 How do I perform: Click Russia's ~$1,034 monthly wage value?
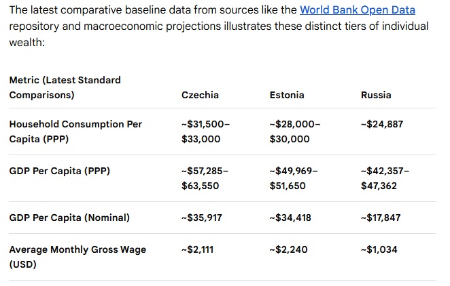[379, 249]
